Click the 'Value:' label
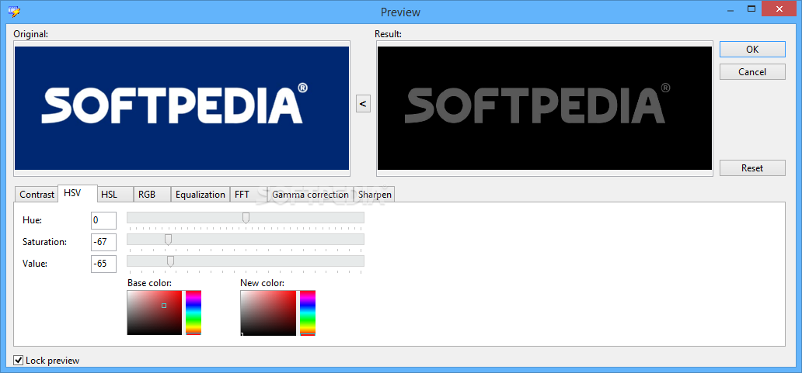 coord(35,264)
